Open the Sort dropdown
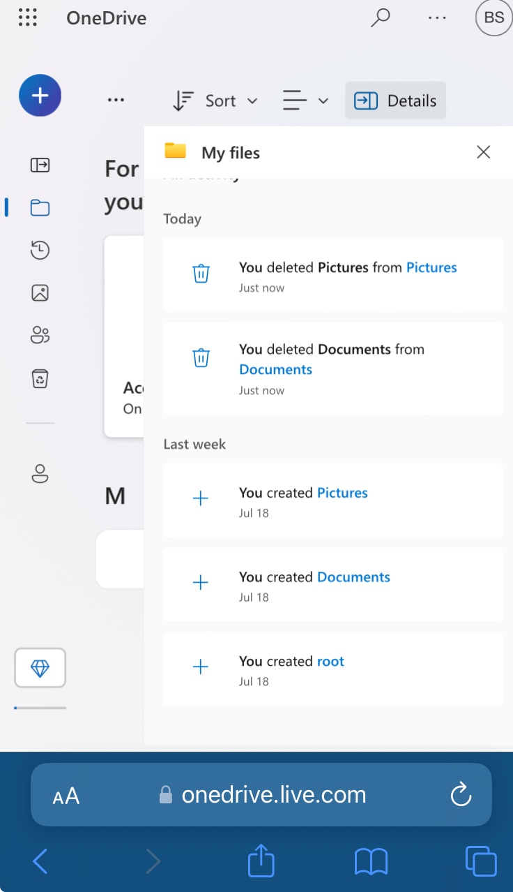 click(x=215, y=101)
